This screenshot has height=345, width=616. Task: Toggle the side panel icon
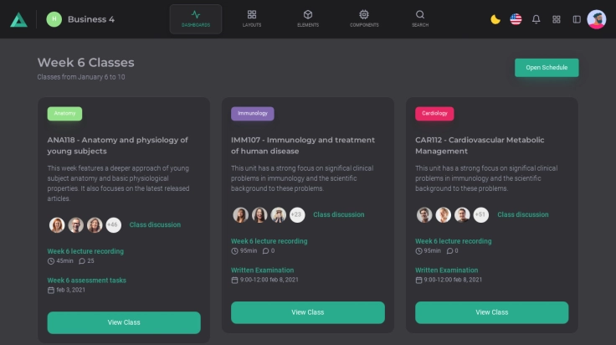[577, 19]
